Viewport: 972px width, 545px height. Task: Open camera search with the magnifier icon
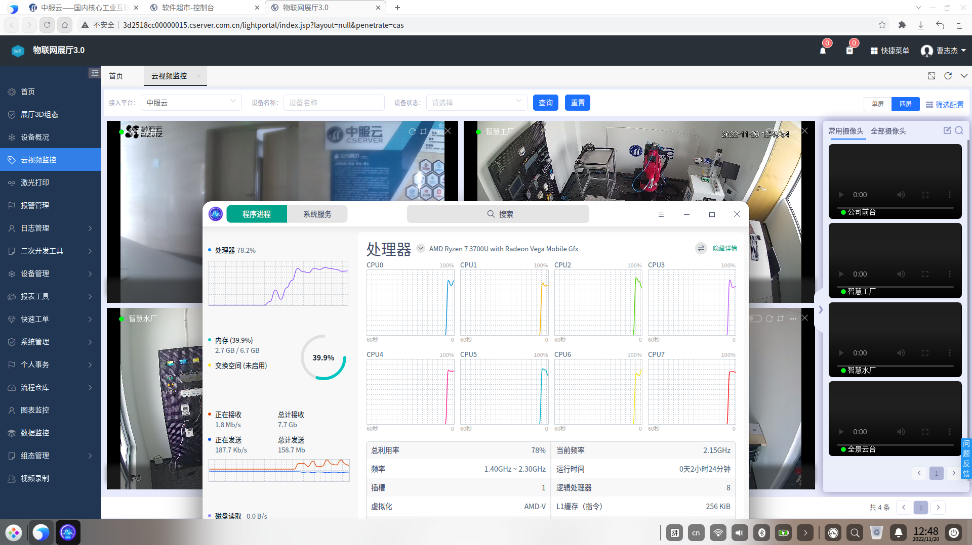tap(959, 130)
